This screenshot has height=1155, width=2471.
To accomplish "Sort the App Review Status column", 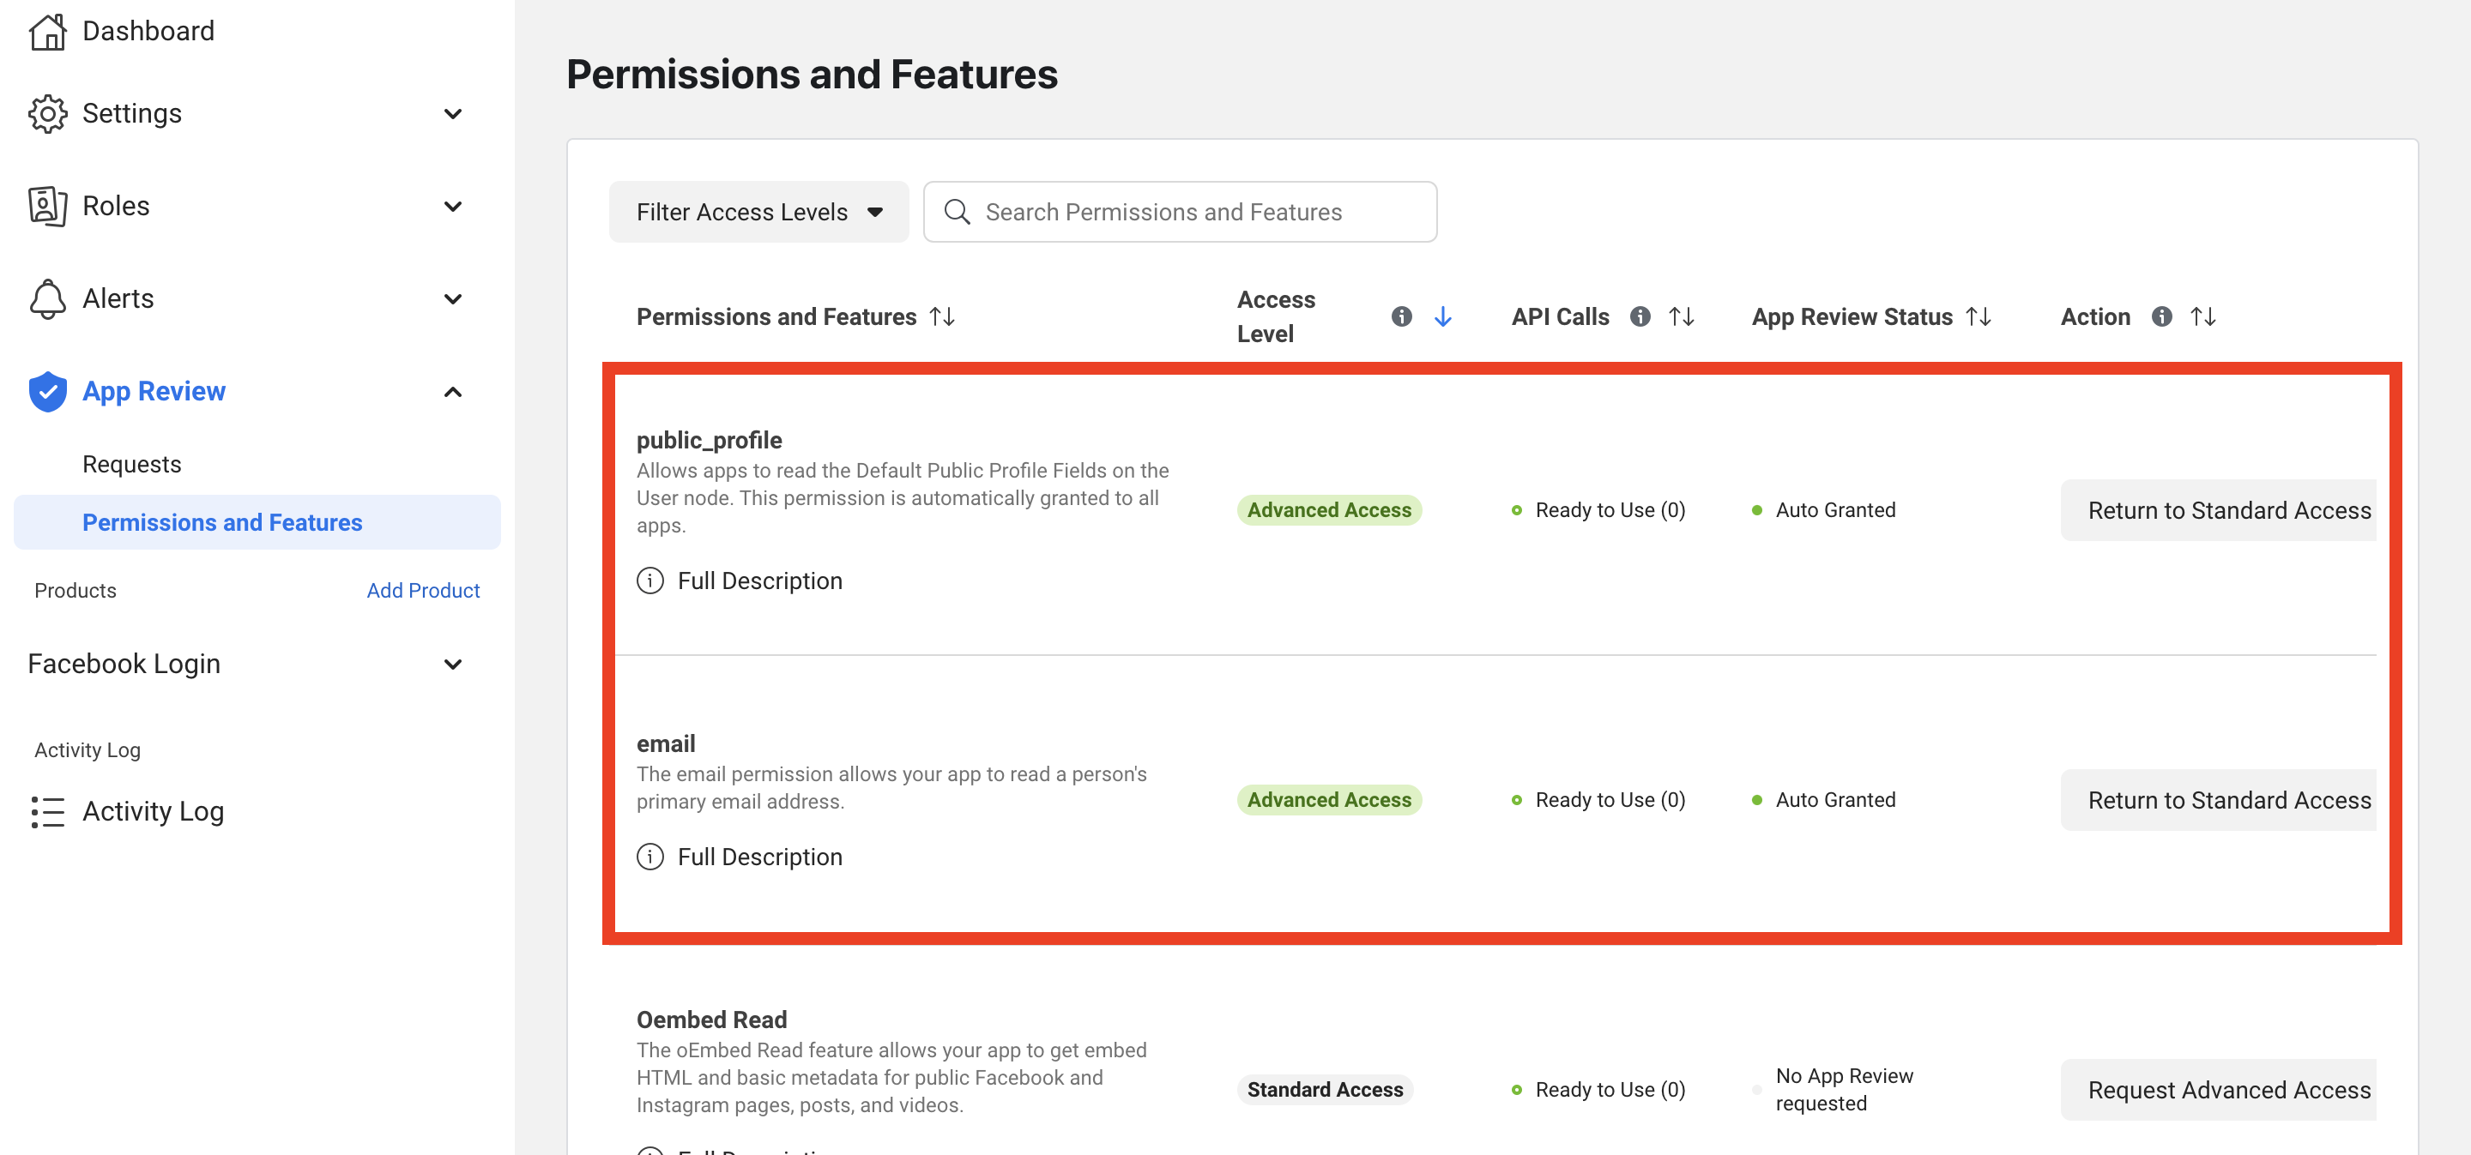I will (x=1978, y=316).
